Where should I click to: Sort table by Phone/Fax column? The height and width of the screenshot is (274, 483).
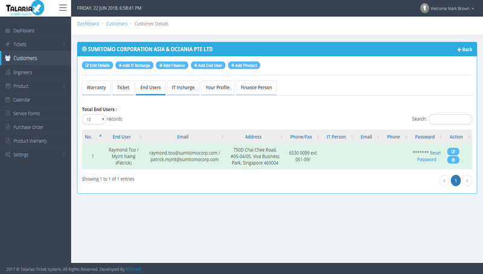304,136
